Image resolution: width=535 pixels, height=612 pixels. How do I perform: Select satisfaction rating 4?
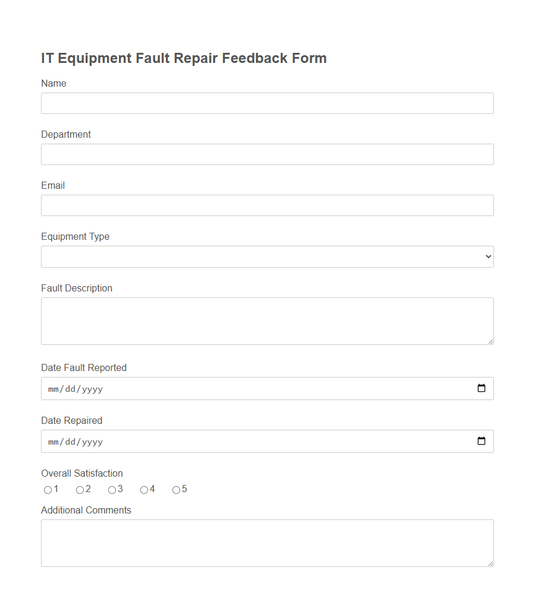click(x=144, y=490)
